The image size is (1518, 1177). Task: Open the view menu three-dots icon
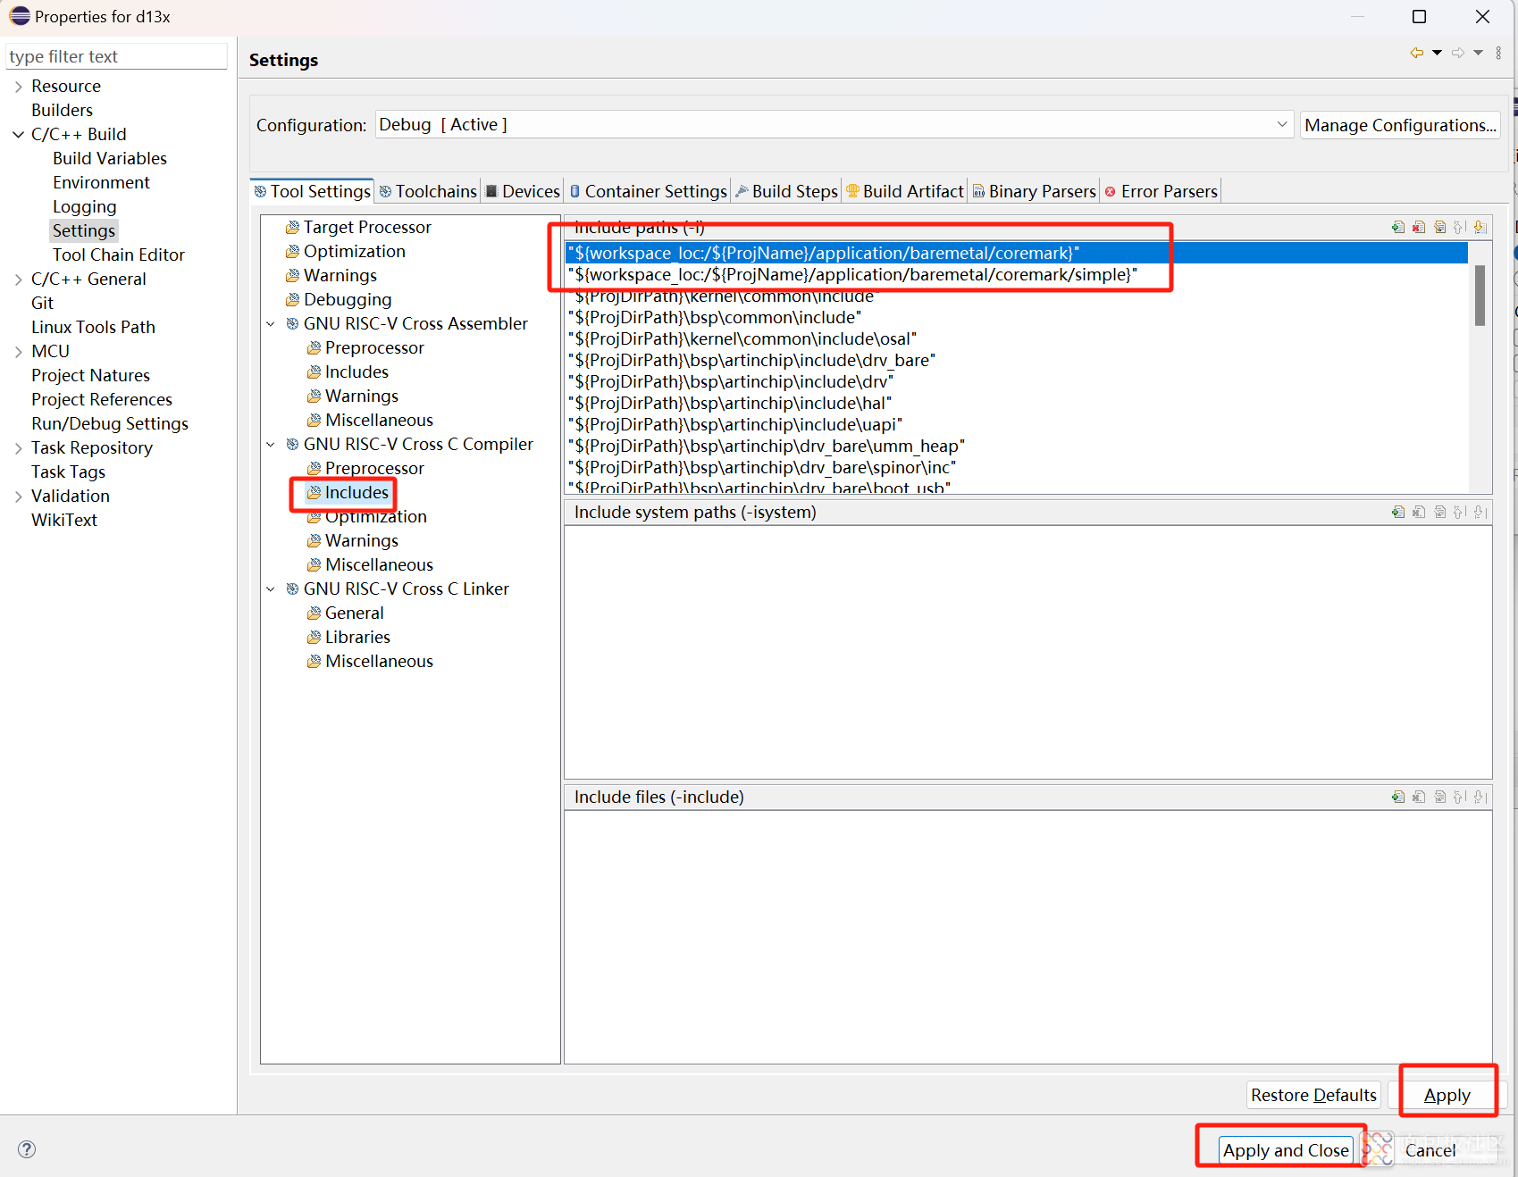coord(1498,53)
